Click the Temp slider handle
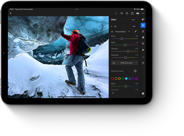 click(122, 39)
